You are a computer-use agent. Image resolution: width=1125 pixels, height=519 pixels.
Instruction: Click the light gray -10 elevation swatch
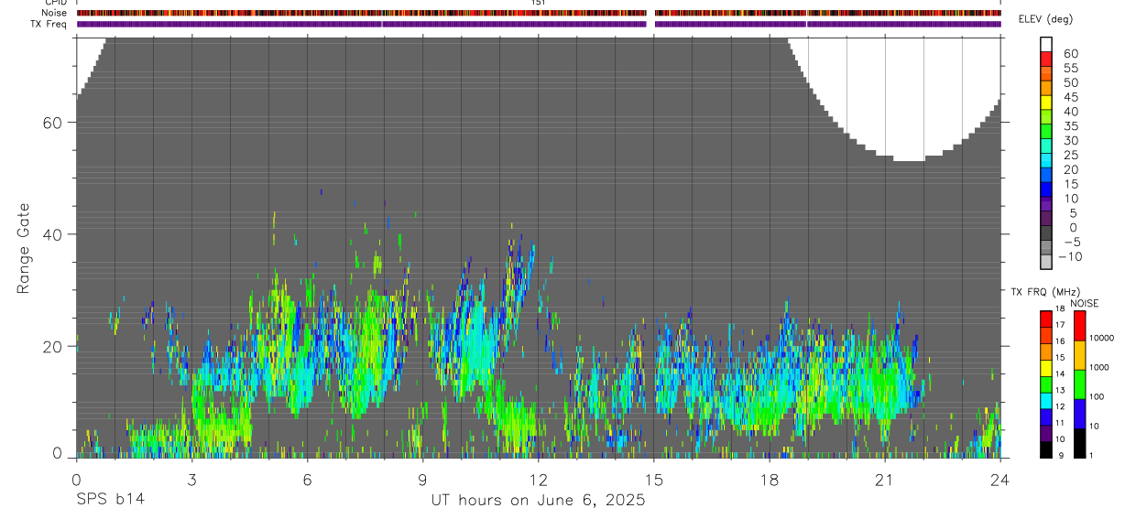tap(1046, 262)
